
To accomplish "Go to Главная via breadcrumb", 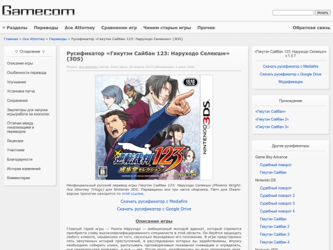I will pos(11,39).
